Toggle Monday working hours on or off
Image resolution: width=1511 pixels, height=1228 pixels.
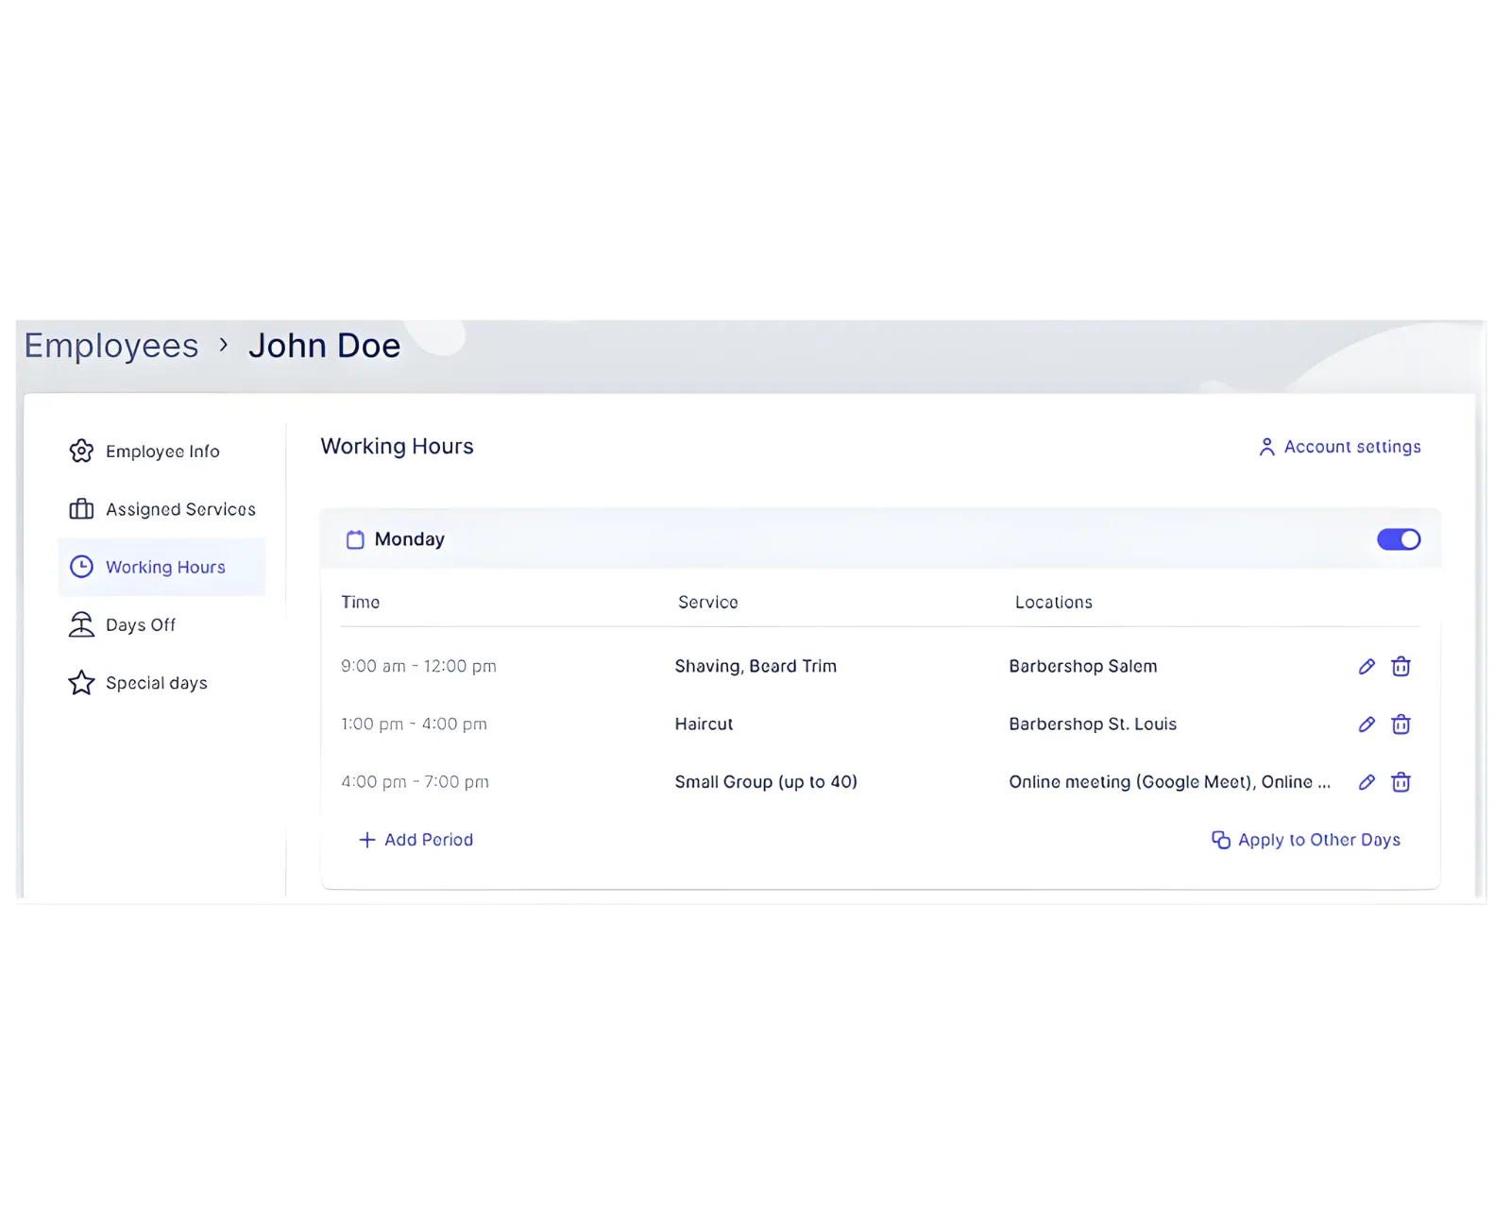click(1397, 538)
